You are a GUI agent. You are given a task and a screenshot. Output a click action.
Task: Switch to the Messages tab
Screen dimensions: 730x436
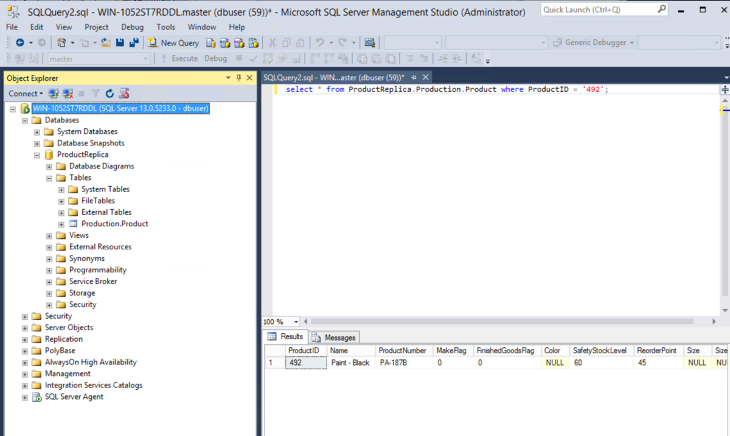click(335, 337)
